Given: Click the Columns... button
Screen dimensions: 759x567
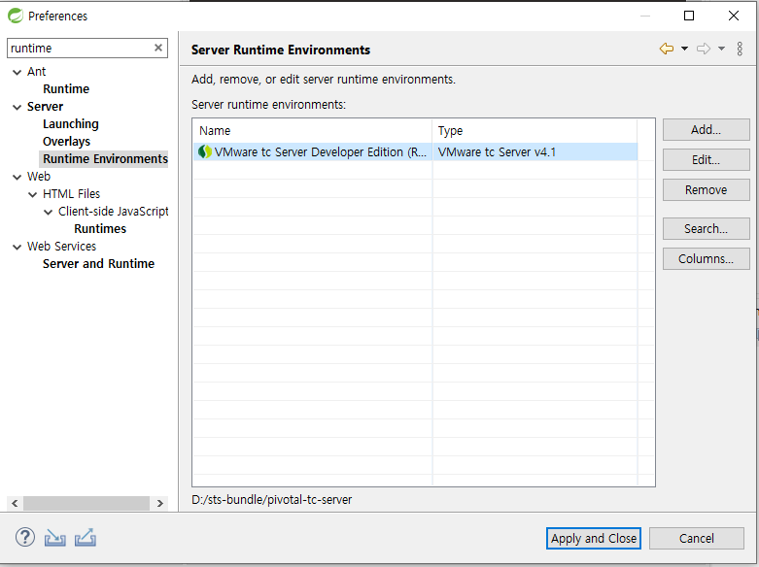Looking at the screenshot, I should (706, 258).
